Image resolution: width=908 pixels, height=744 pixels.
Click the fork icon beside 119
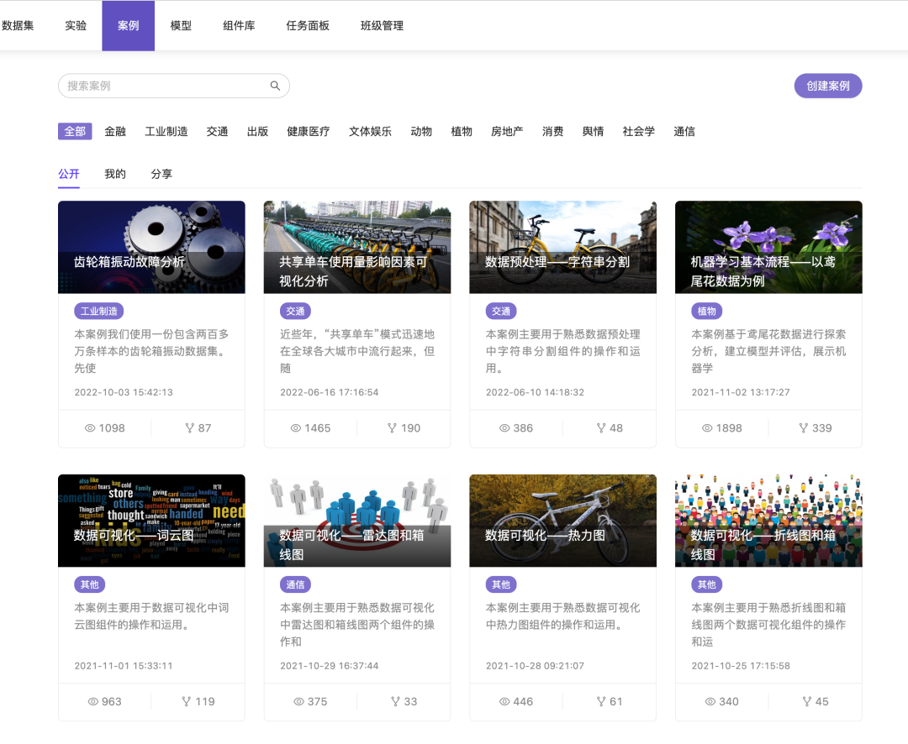tap(187, 702)
